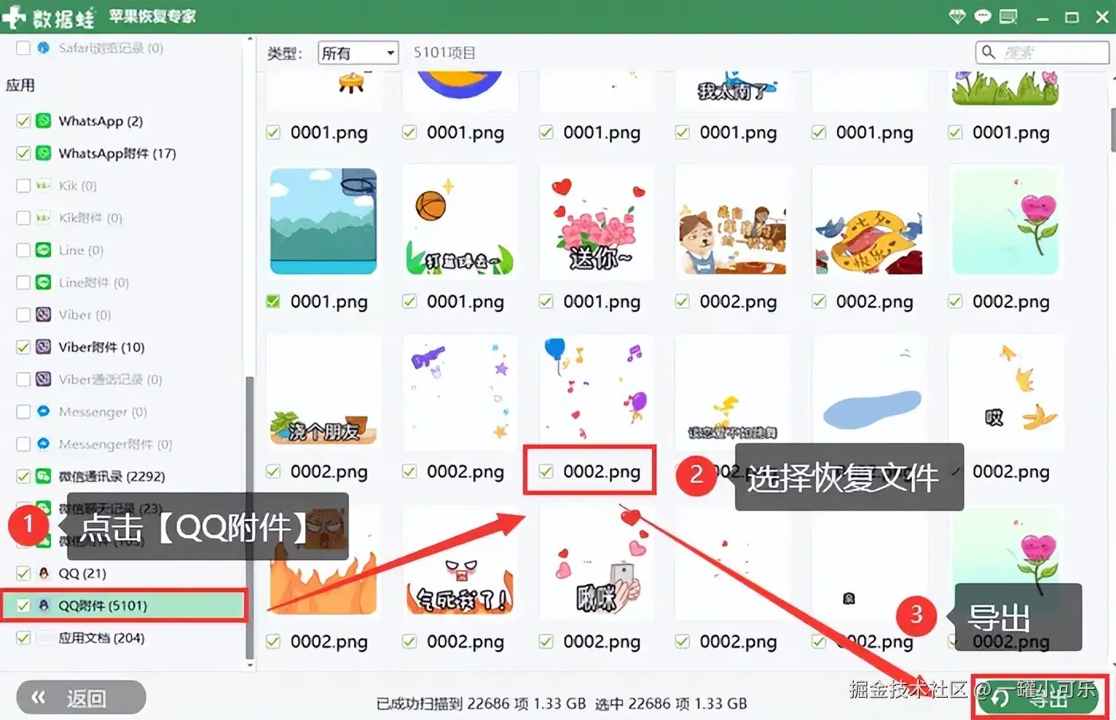Image resolution: width=1116 pixels, height=720 pixels.
Task: Click the green Line (0) icon
Action: [44, 250]
